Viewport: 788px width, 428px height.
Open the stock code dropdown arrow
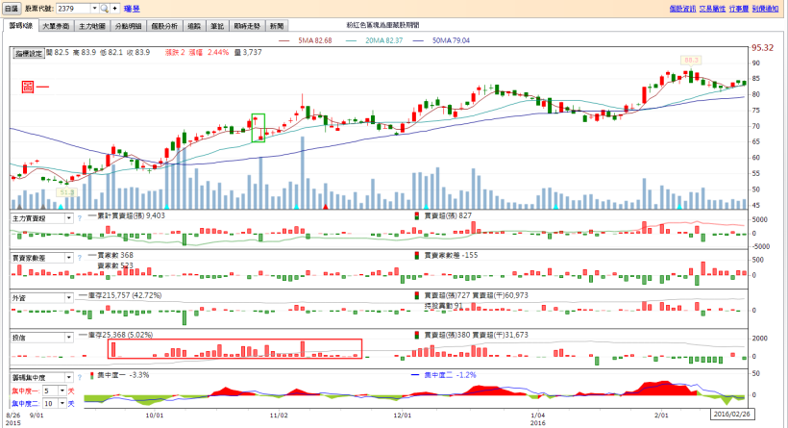pos(93,8)
